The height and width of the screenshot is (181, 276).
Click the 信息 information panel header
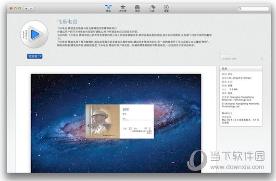tap(241, 69)
